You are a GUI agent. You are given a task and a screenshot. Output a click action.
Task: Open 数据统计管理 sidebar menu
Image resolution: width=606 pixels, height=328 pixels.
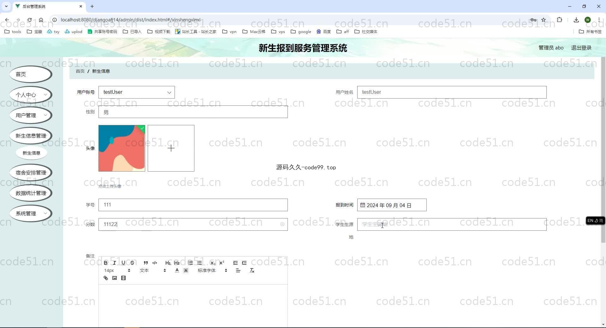(x=31, y=193)
